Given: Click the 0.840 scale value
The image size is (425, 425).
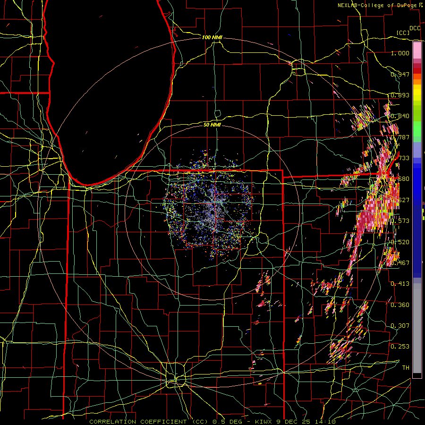Looking at the screenshot, I should [400, 116].
